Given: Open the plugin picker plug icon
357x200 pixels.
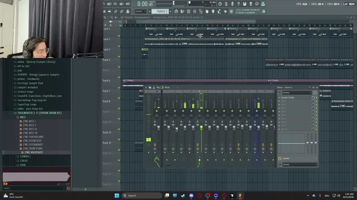Looking at the screenshot, I should (x=213, y=11).
